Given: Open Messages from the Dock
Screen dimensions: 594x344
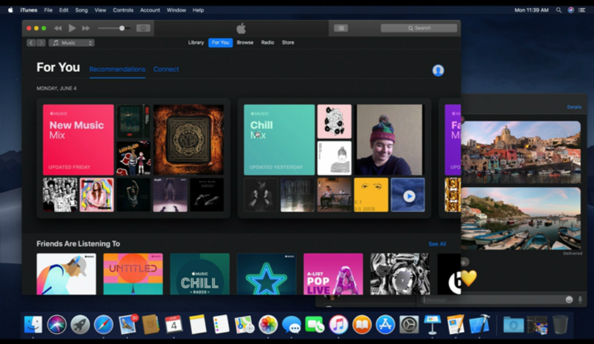Looking at the screenshot, I should coord(291,325).
